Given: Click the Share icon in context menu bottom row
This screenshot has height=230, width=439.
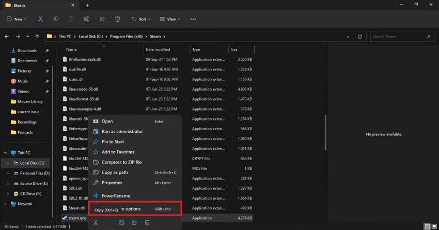Looking at the screenshot, I should 134,222.
